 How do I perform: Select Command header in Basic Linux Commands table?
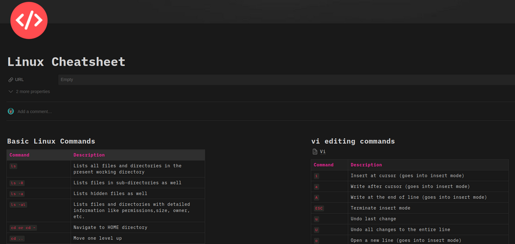click(19, 155)
